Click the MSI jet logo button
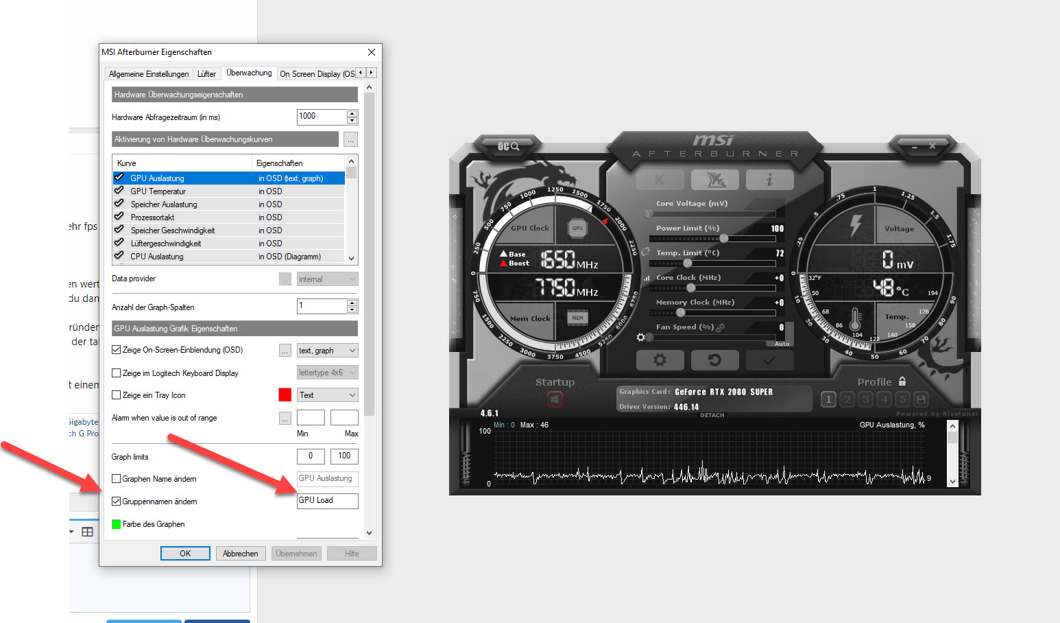The width and height of the screenshot is (1060, 623). [714, 180]
